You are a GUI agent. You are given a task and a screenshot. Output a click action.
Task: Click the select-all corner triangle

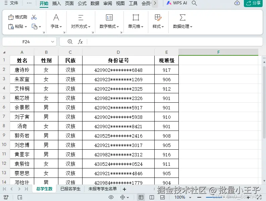[4, 52]
